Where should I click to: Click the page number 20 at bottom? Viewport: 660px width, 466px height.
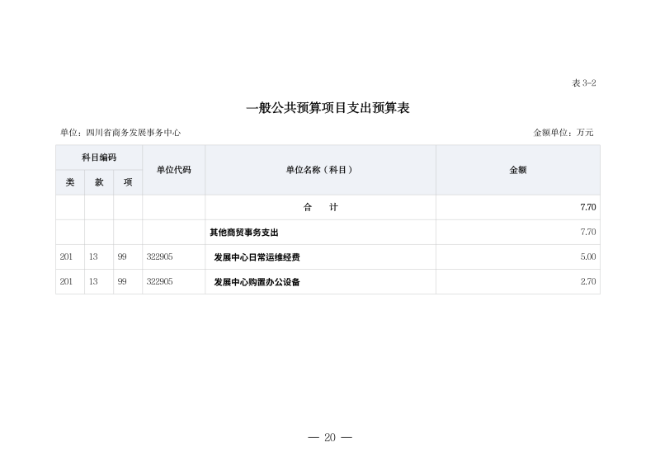(x=329, y=437)
